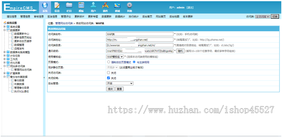Viewport: 282px width, 137px height.
Task: Select 与主端相同 radio button
Action: click(134, 62)
